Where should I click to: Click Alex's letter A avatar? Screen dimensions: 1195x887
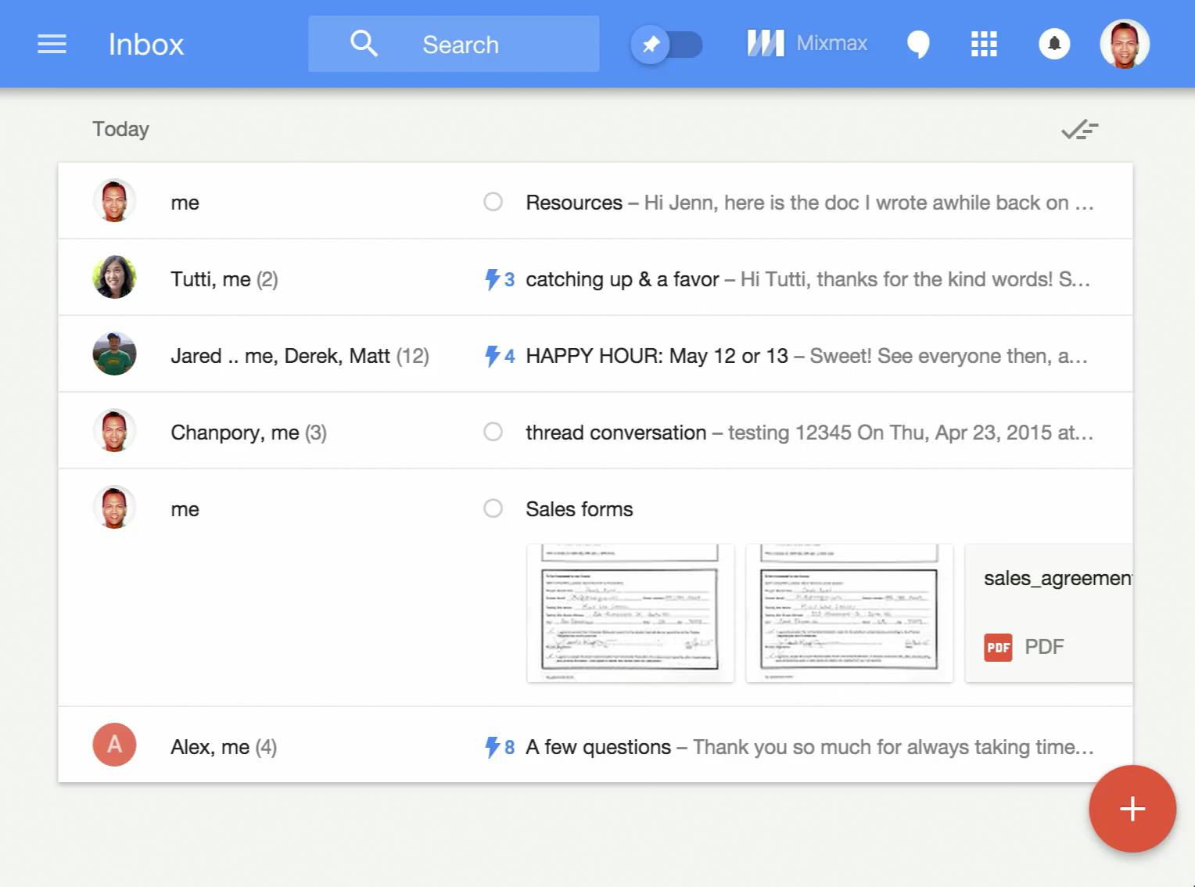[x=114, y=745]
